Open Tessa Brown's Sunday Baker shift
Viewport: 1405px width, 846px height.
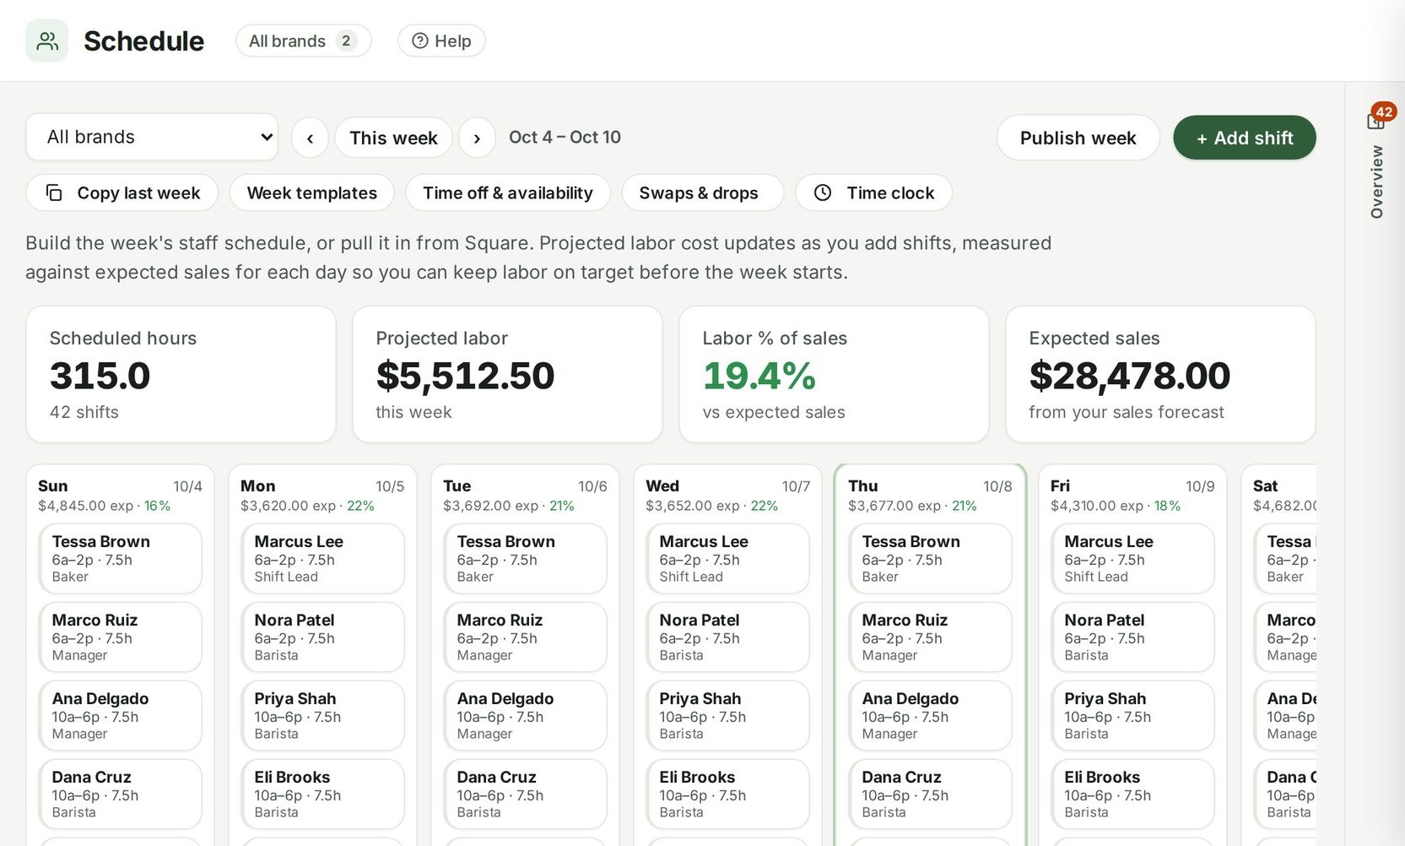pos(120,558)
